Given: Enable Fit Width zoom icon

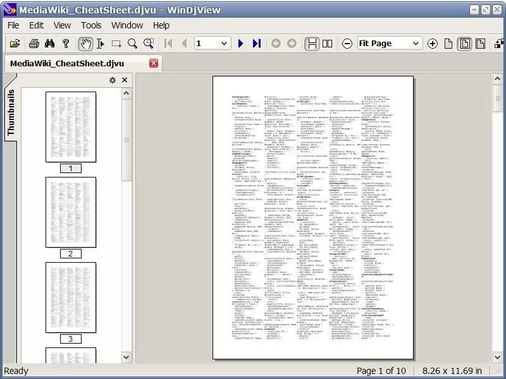Looking at the screenshot, I should pyautogui.click(x=480, y=44).
